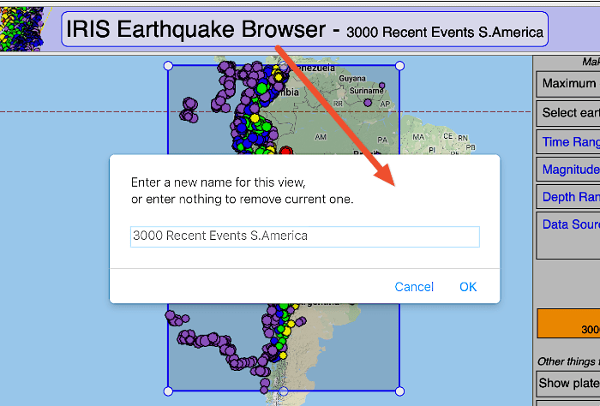Viewport: 600px width, 406px height.
Task: Open the Data Source section
Action: 570,225
